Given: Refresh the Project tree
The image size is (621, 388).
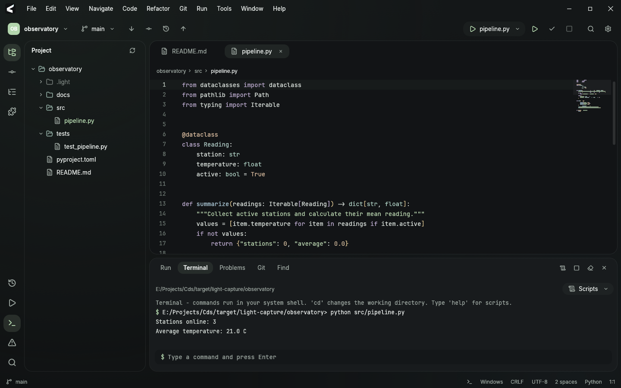Looking at the screenshot, I should pos(132,51).
